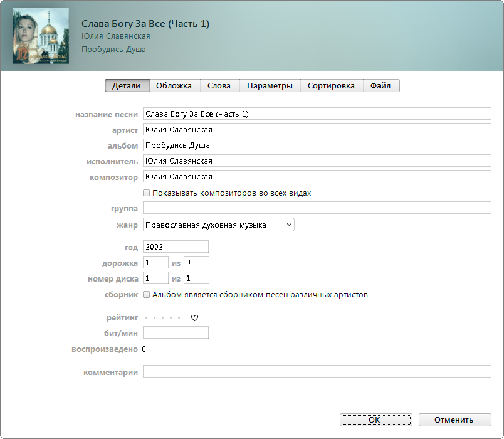Screen dimensions: 504x439
Task: Click the year field showing 2002
Action: point(176,247)
